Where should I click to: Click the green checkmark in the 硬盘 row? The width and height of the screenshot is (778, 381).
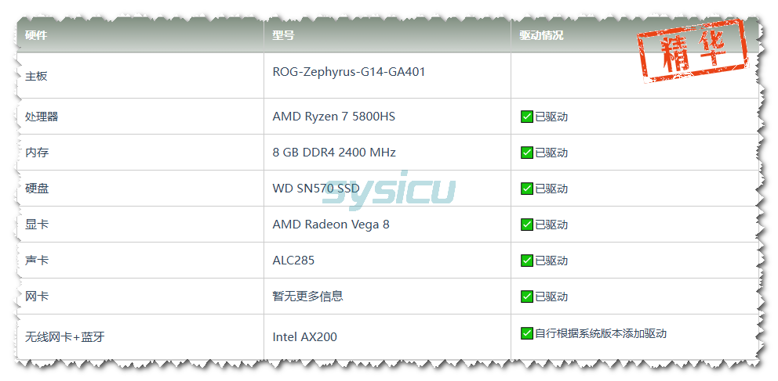coord(526,189)
